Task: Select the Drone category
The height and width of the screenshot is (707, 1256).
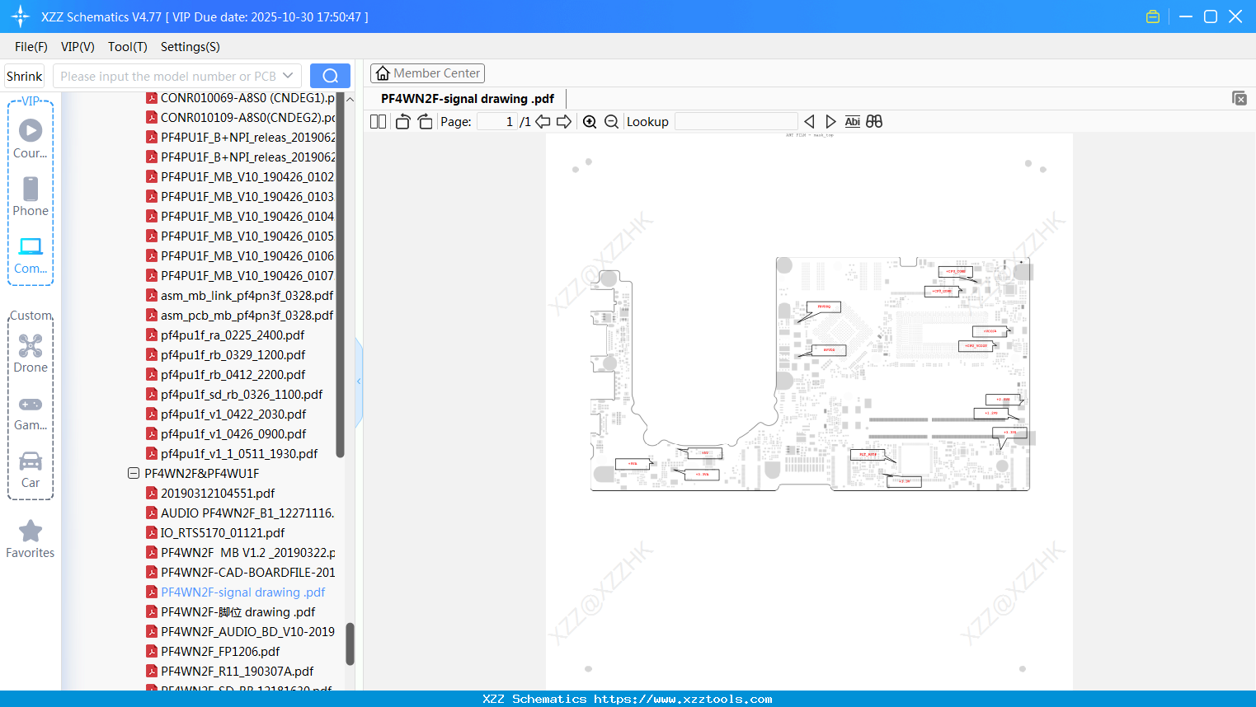Action: coord(31,353)
